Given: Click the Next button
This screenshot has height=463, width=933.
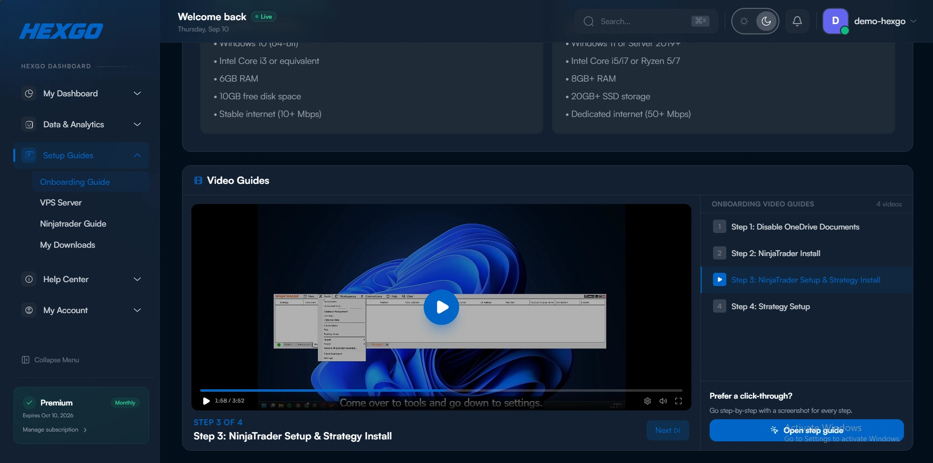Looking at the screenshot, I should pos(668,431).
